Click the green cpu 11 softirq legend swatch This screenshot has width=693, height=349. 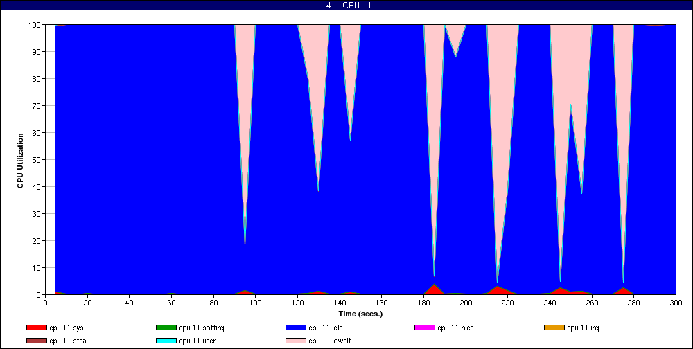[x=166, y=328]
